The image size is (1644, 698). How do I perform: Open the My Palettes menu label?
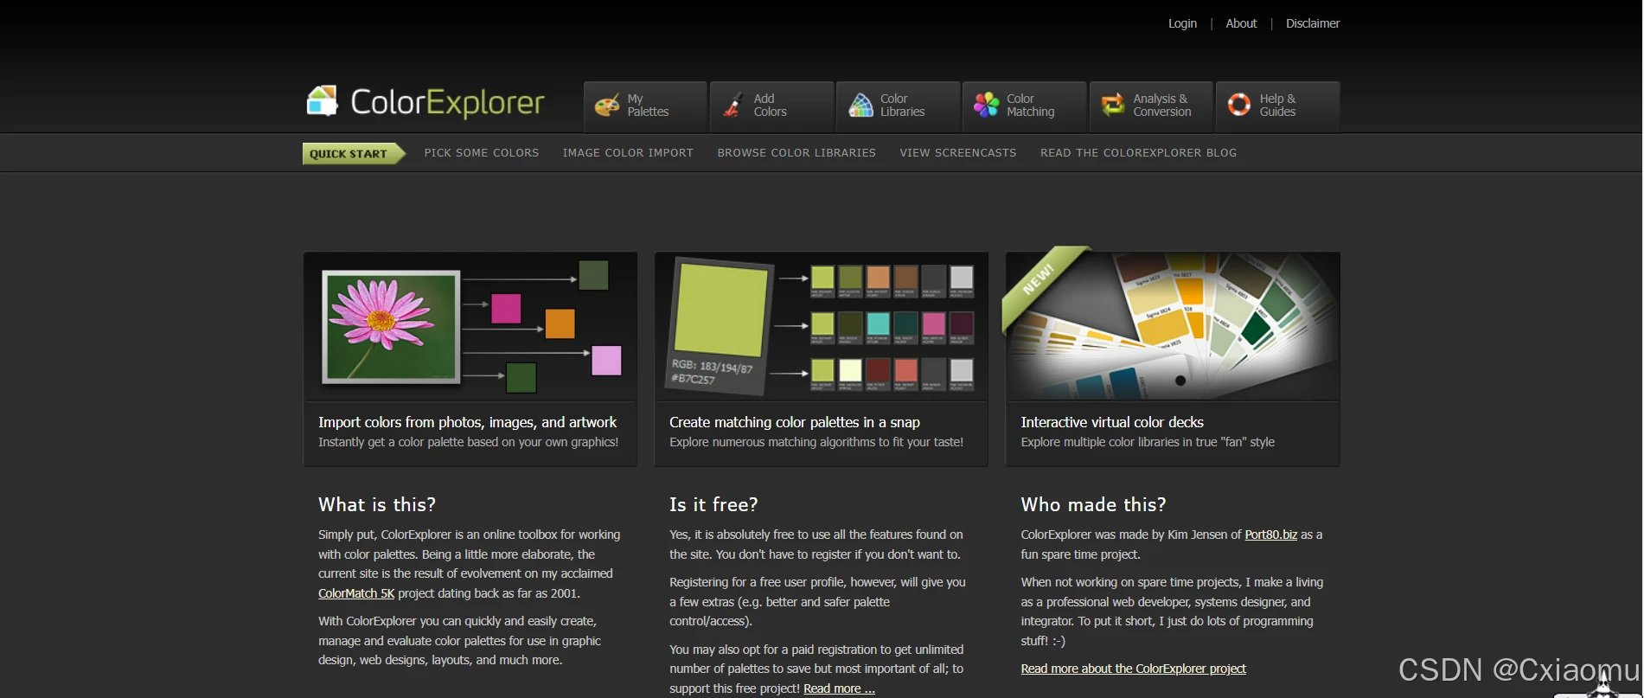point(648,106)
